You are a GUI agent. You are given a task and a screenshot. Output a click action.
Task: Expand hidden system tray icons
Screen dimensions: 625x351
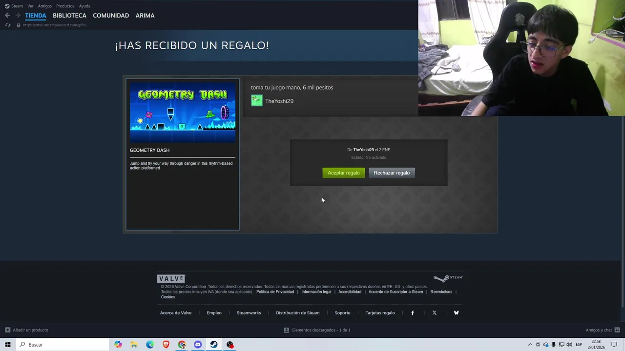coord(530,345)
